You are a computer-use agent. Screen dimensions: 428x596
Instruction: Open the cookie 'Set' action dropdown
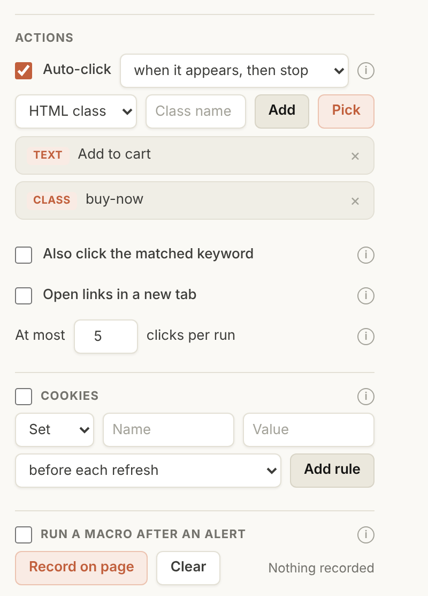(x=55, y=429)
